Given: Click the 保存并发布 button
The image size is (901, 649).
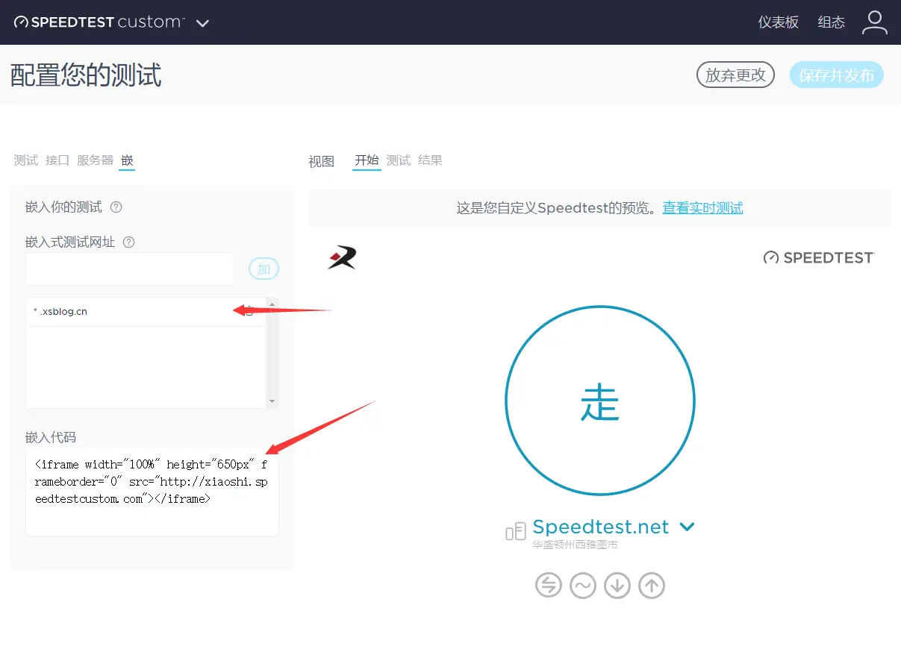Looking at the screenshot, I should (836, 75).
